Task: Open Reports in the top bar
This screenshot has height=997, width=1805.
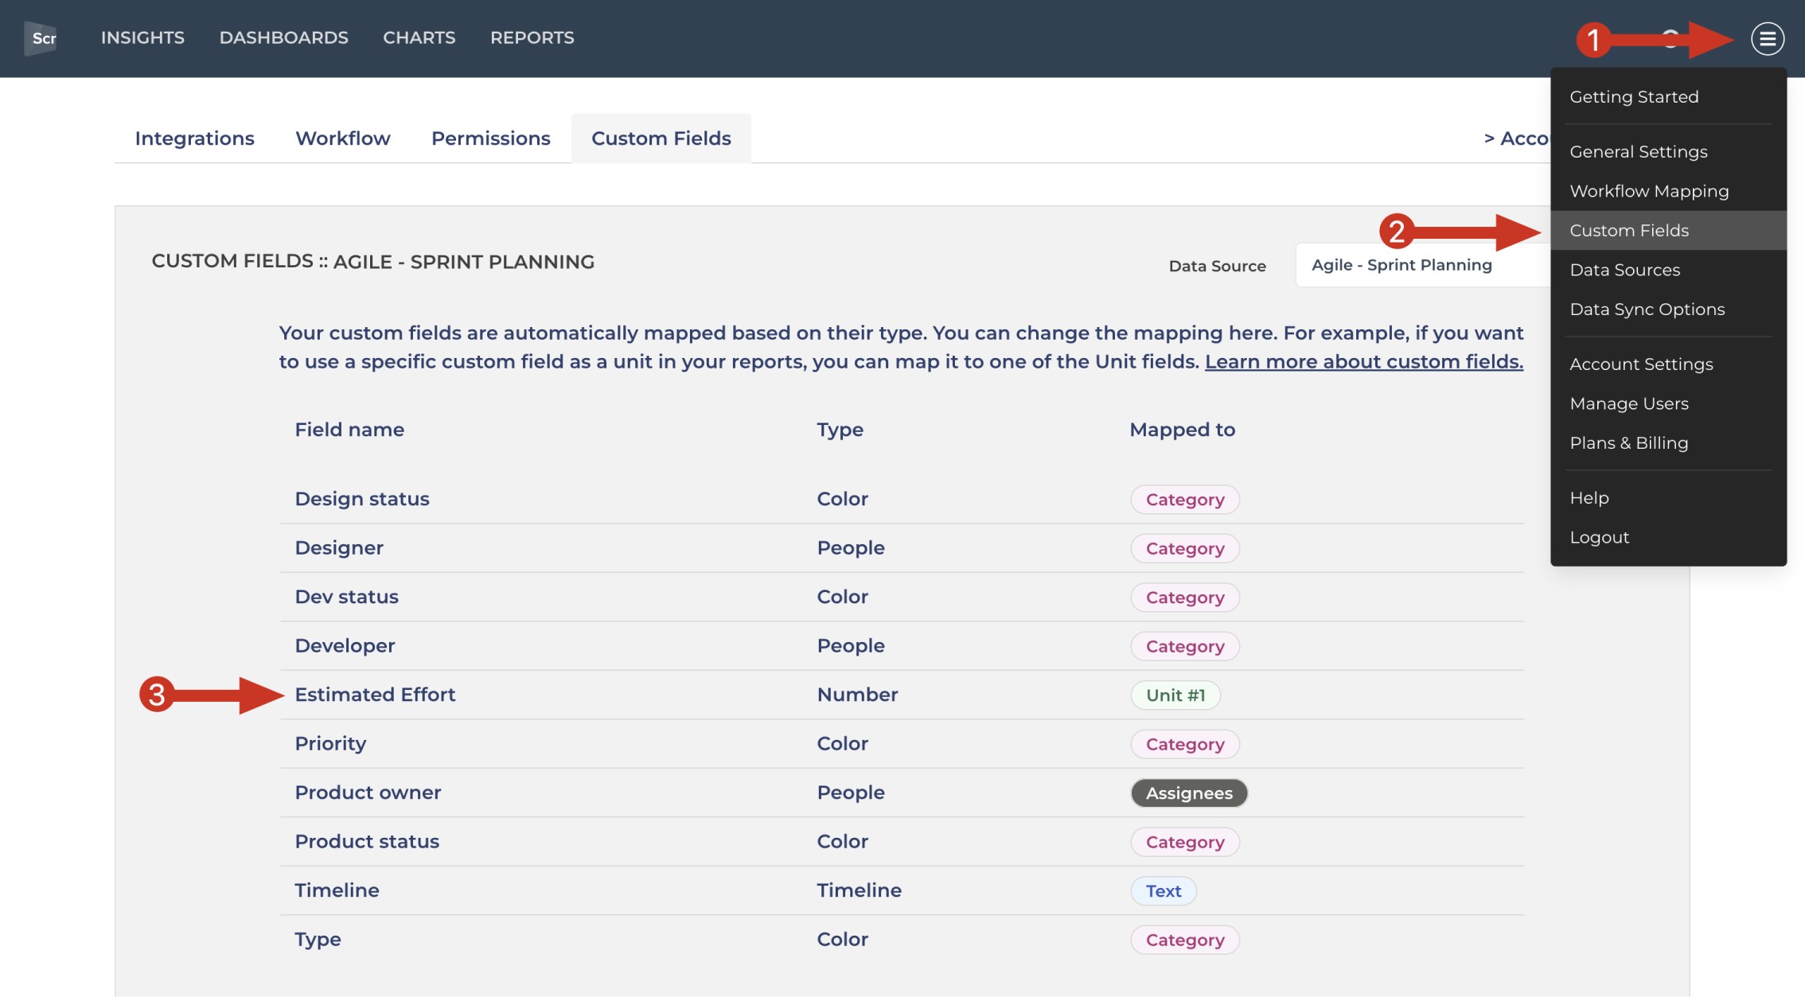Action: (532, 38)
